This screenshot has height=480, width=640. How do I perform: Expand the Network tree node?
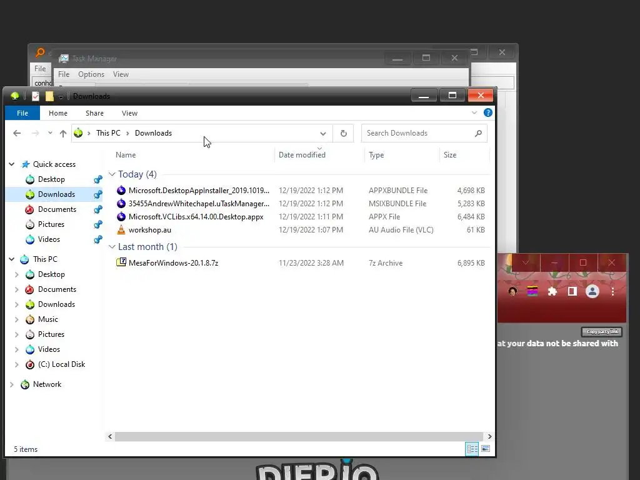12,384
